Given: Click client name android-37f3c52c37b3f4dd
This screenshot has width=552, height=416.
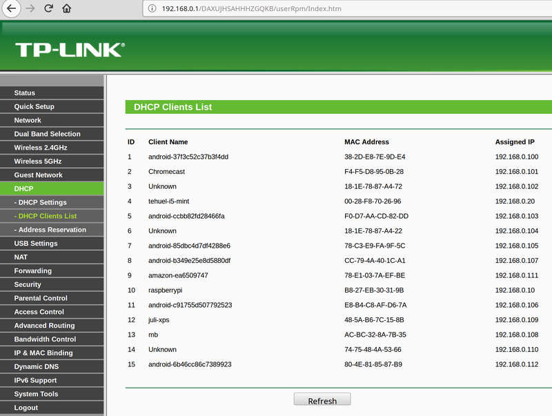Looking at the screenshot, I should point(188,157).
